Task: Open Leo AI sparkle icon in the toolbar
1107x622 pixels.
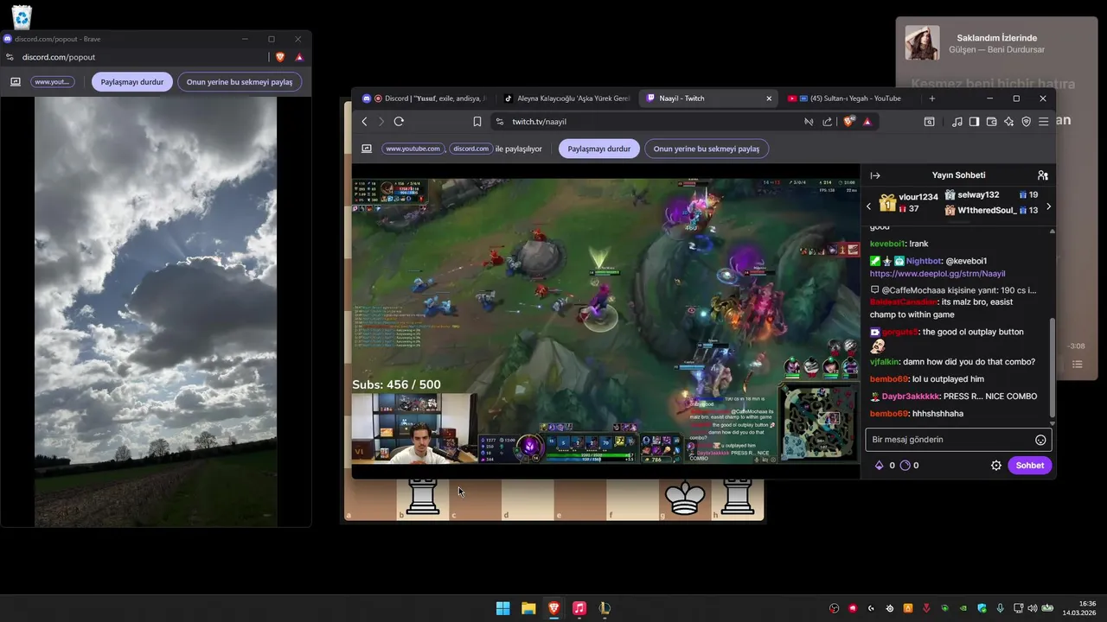Action: coord(1009,122)
